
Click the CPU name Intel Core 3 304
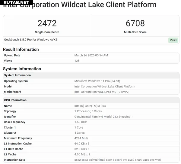90,106
